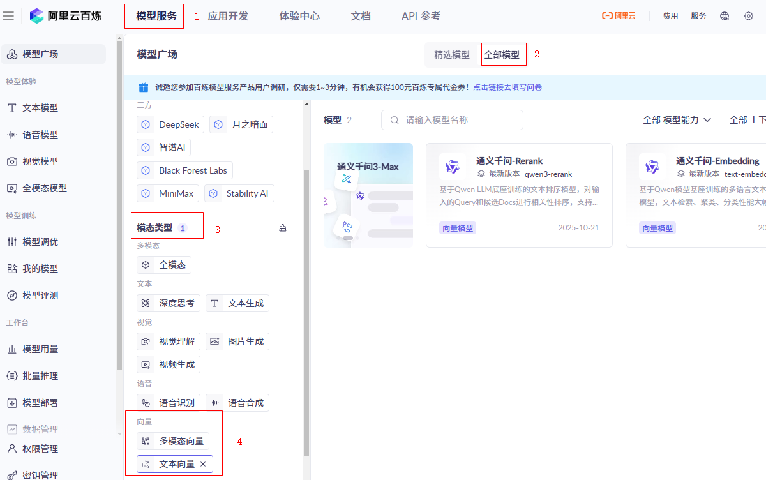Screen dimensions: 766x480
Task: Select the 深度思考 filter chip
Action: [169, 303]
